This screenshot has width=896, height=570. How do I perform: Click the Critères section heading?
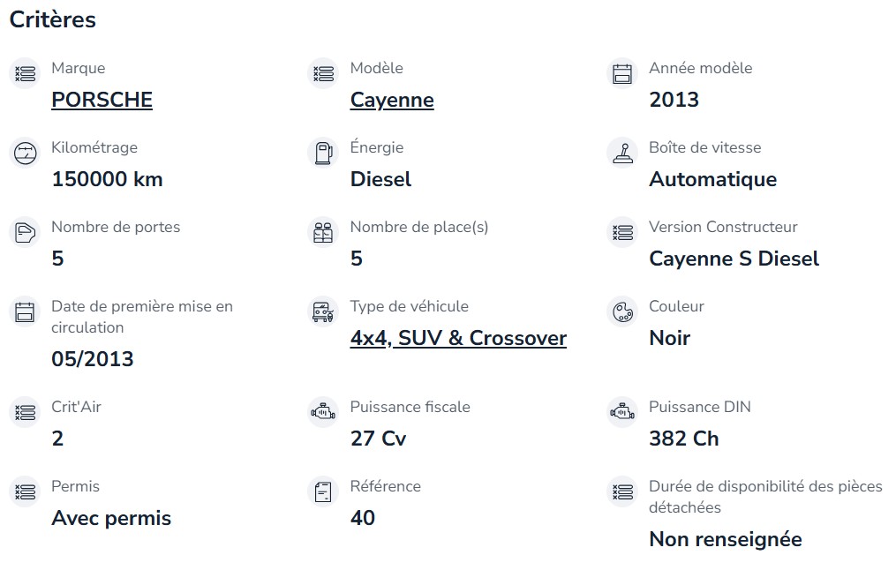point(53,19)
